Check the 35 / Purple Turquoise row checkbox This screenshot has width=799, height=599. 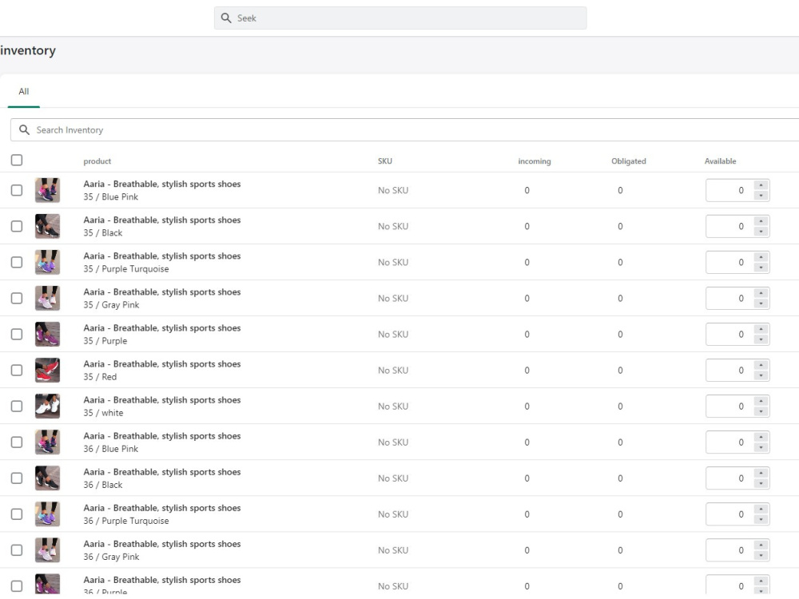click(17, 262)
